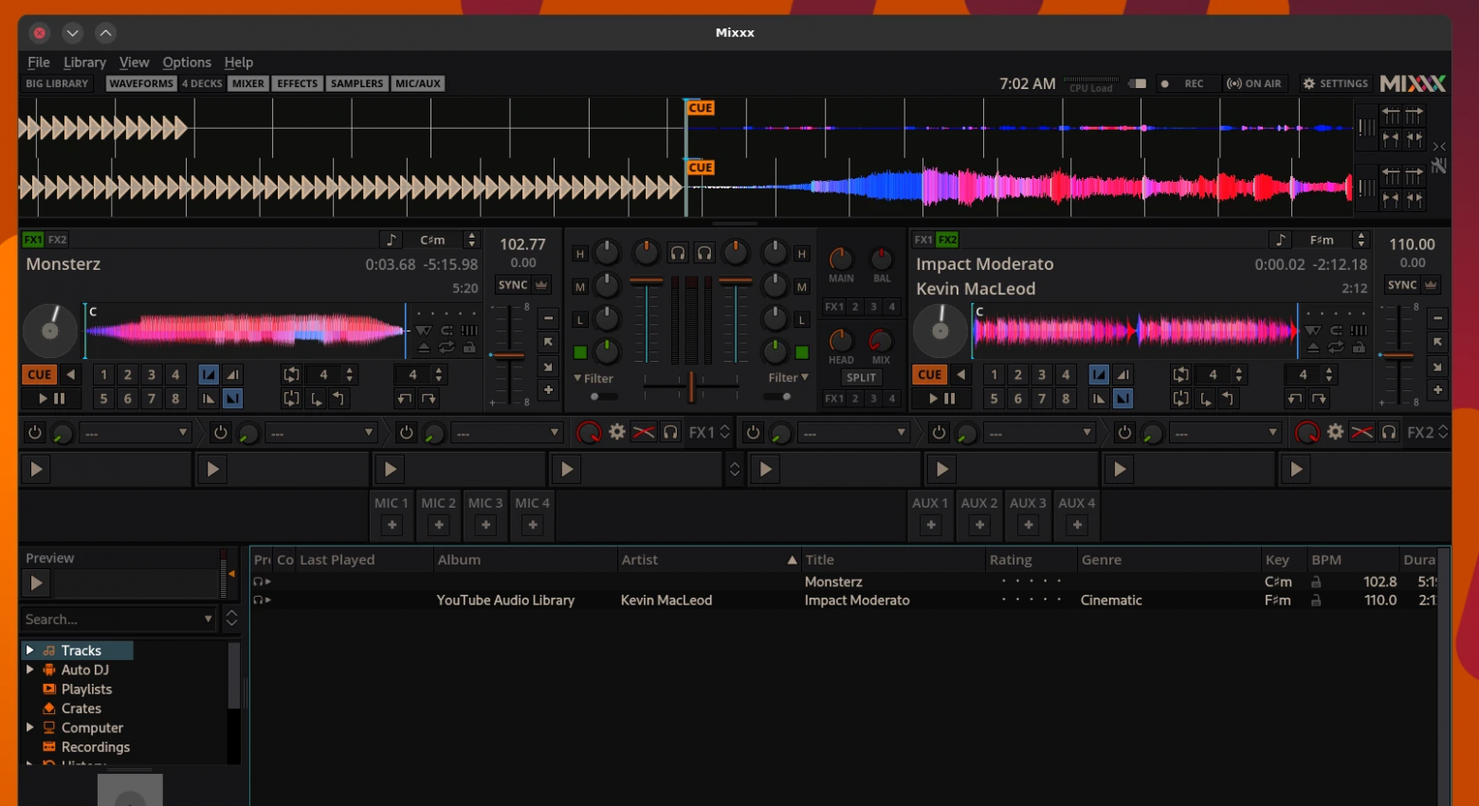This screenshot has width=1479, height=806.
Task: Toggle headphone cue for deck 1 in mixer
Action: pyautogui.click(x=678, y=253)
